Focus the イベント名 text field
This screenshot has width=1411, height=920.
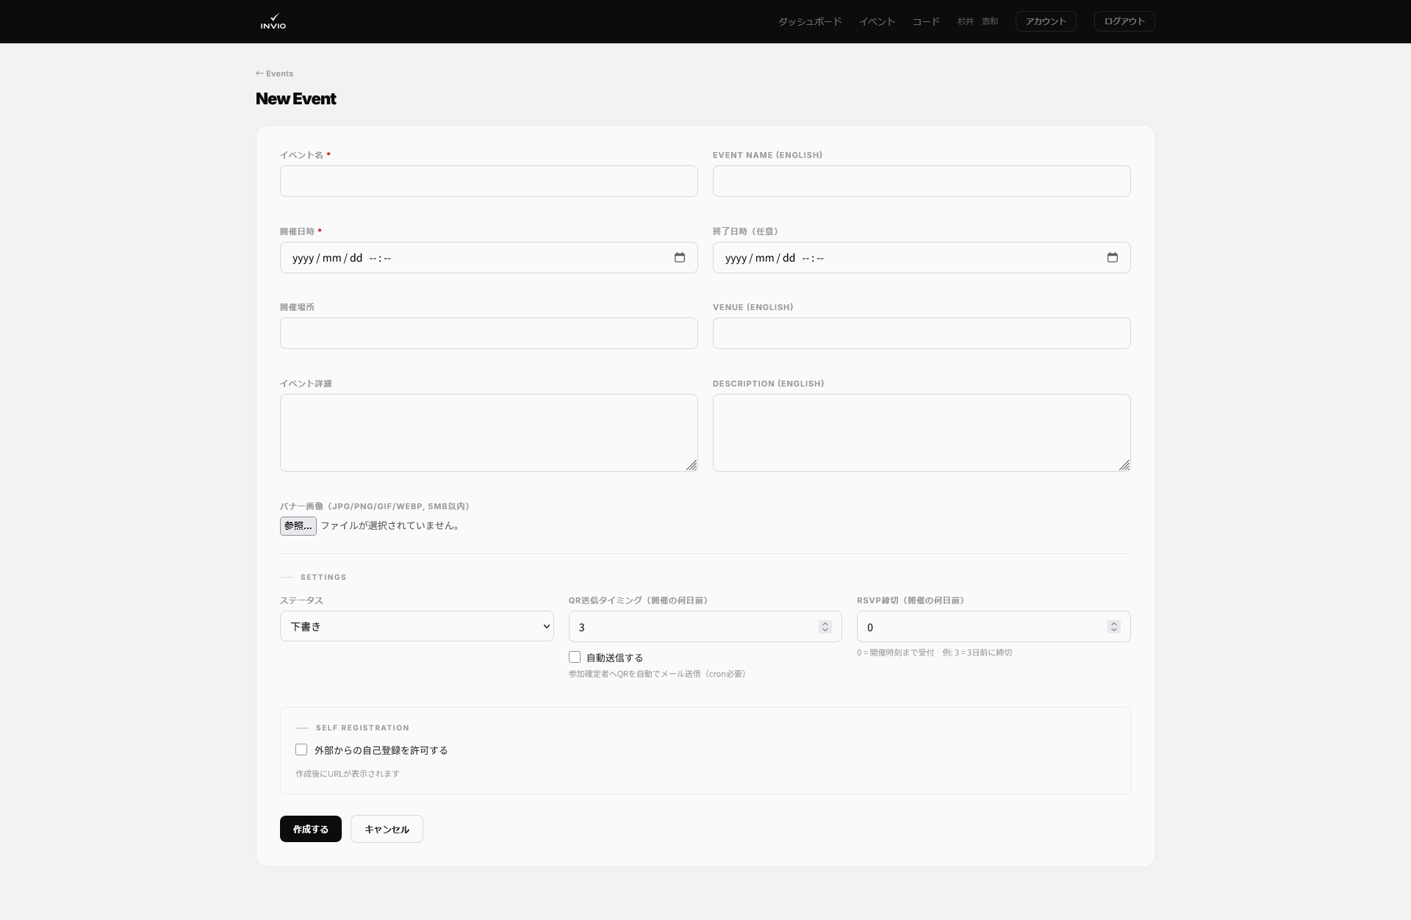click(x=489, y=182)
